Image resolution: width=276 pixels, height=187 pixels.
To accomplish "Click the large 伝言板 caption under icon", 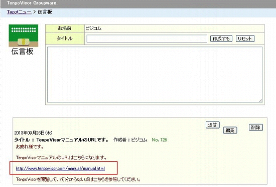I will [23, 51].
